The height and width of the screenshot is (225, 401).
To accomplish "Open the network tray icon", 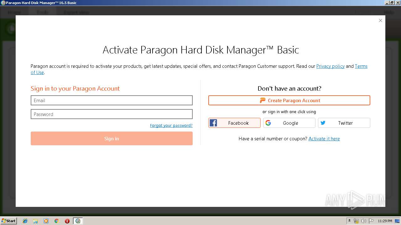I will pos(356,221).
